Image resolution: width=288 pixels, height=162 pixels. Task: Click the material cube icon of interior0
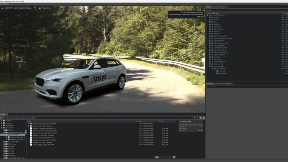pyautogui.click(x=217, y=71)
